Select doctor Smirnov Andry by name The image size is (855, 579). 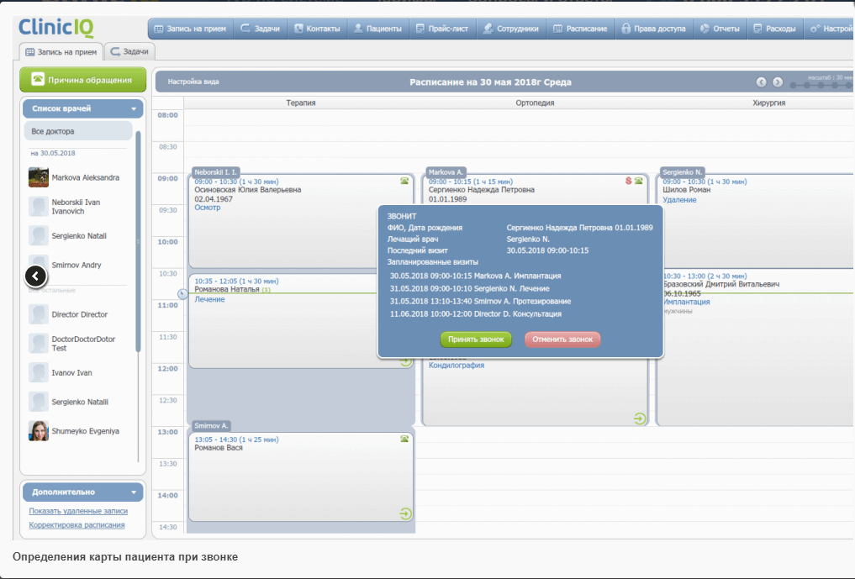(77, 265)
